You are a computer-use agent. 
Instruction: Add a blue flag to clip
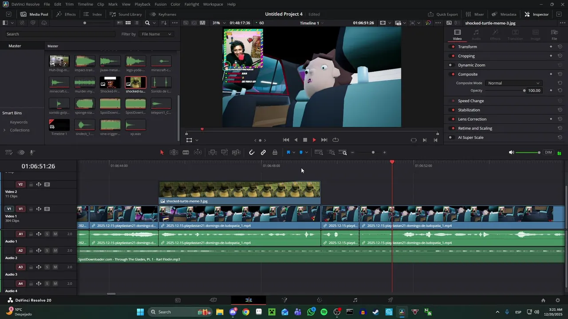tap(288, 152)
